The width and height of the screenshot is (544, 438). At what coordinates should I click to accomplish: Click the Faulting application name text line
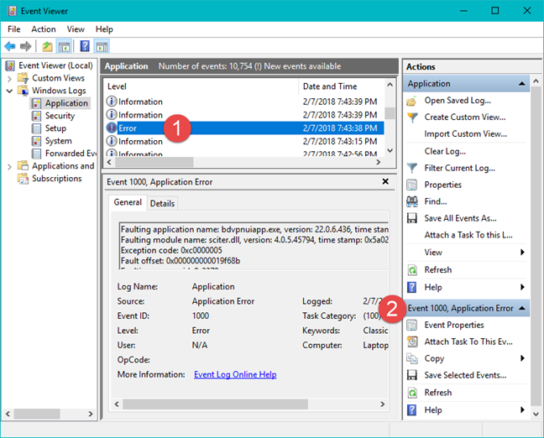coord(254,230)
